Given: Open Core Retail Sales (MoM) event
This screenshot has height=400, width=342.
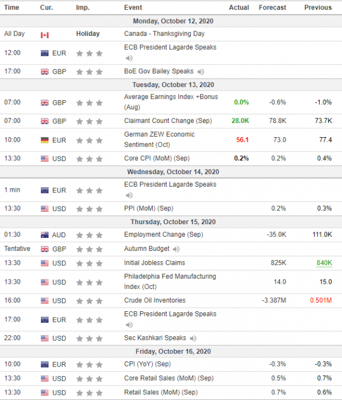Looking at the screenshot, I should [169, 378].
